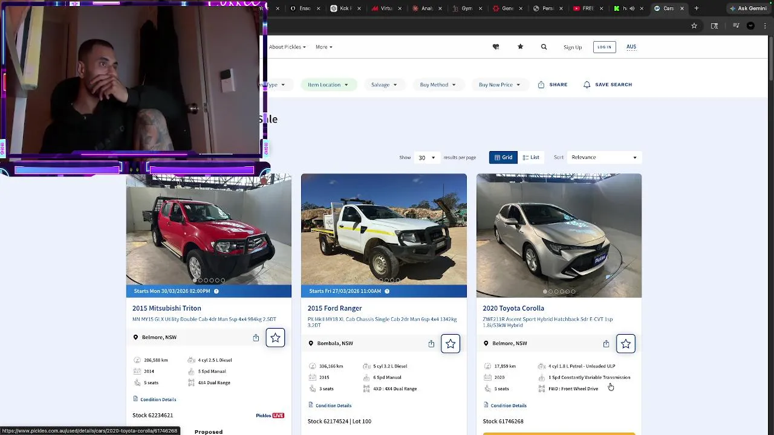The width and height of the screenshot is (774, 435).
Task: Click the Bombala location pin icon
Action: click(311, 343)
